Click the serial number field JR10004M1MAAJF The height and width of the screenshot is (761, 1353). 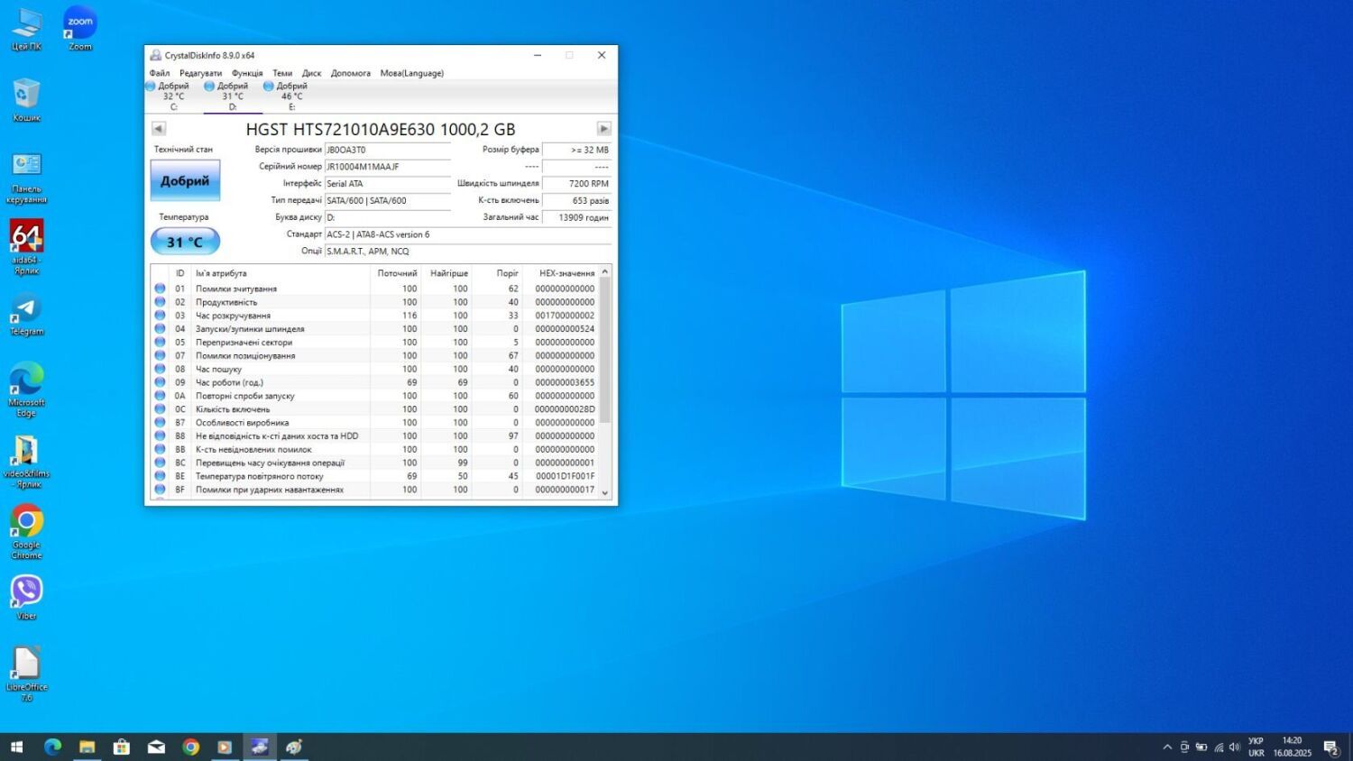(387, 167)
